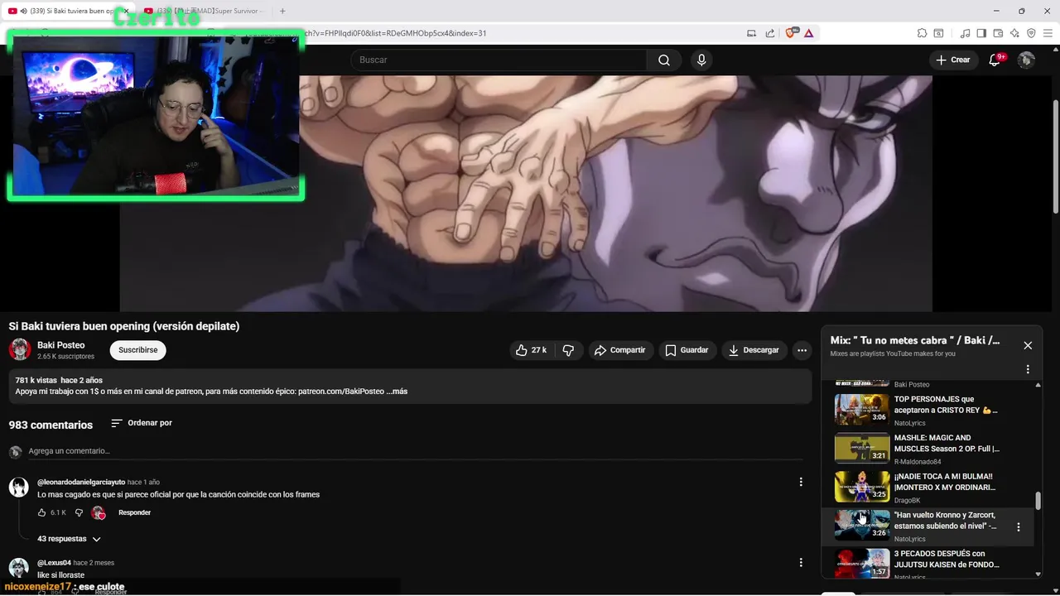Dislike the video with thumbs down
The height and width of the screenshot is (596, 1060).
568,350
